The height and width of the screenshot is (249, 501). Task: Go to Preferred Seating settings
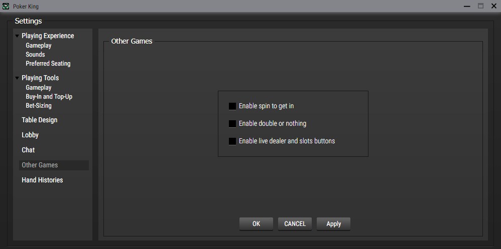point(48,64)
